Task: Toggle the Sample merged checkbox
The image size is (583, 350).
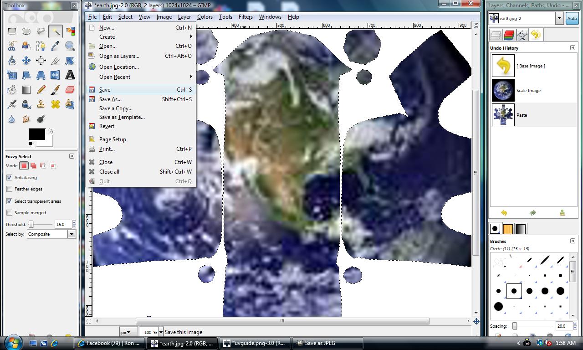Action: coord(10,213)
